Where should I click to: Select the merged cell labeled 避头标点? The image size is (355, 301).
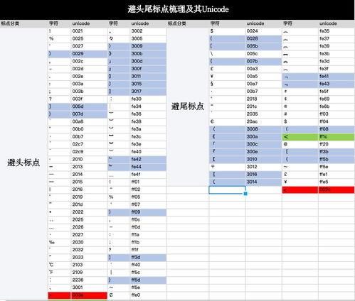(x=23, y=163)
